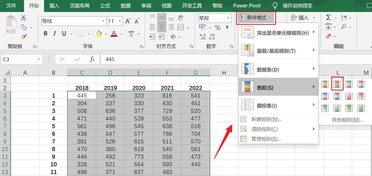
Task: Switch to the Power Pivot tab
Action: [x=247, y=6]
